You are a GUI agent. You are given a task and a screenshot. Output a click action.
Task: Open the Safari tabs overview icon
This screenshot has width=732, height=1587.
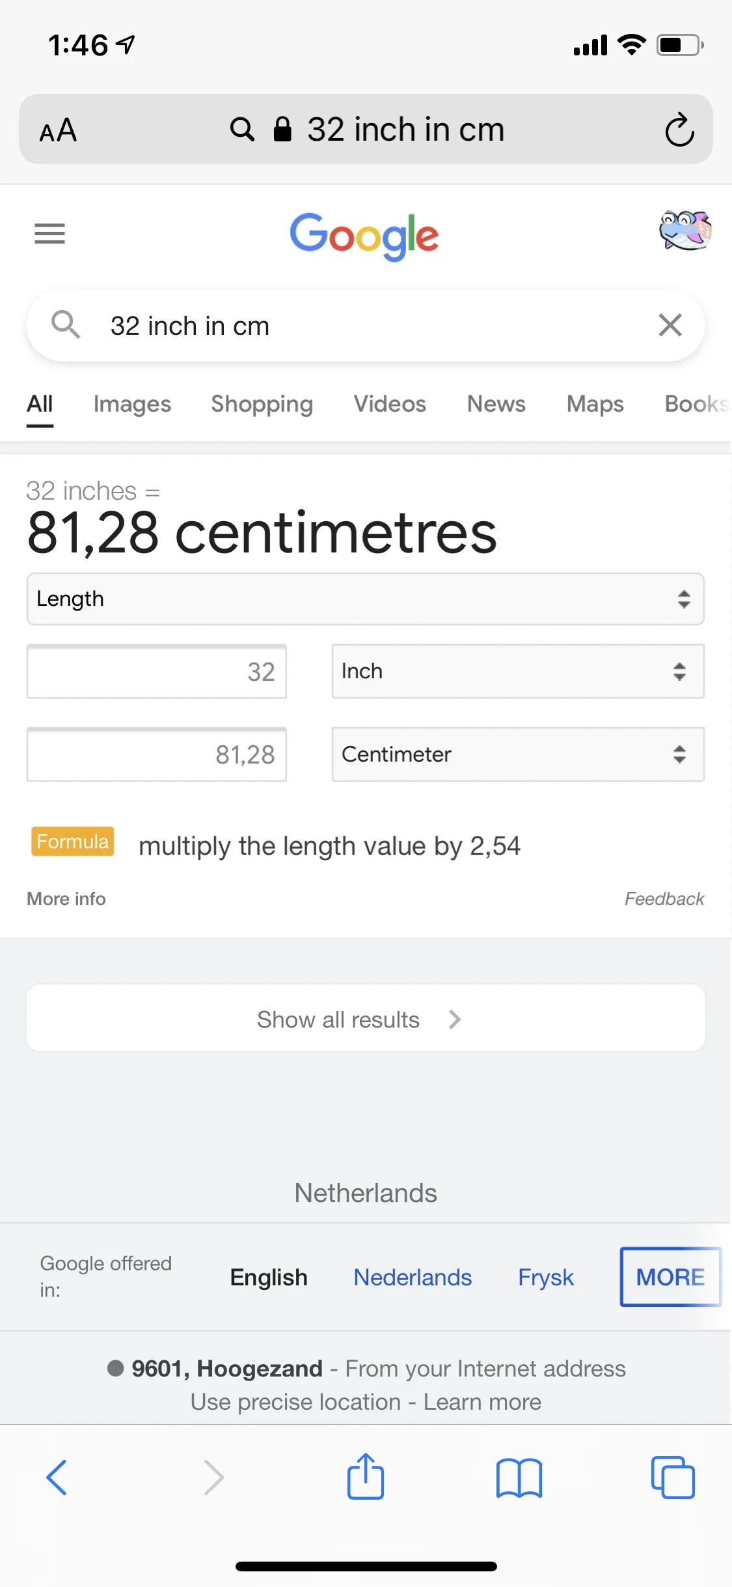pyautogui.click(x=673, y=1478)
